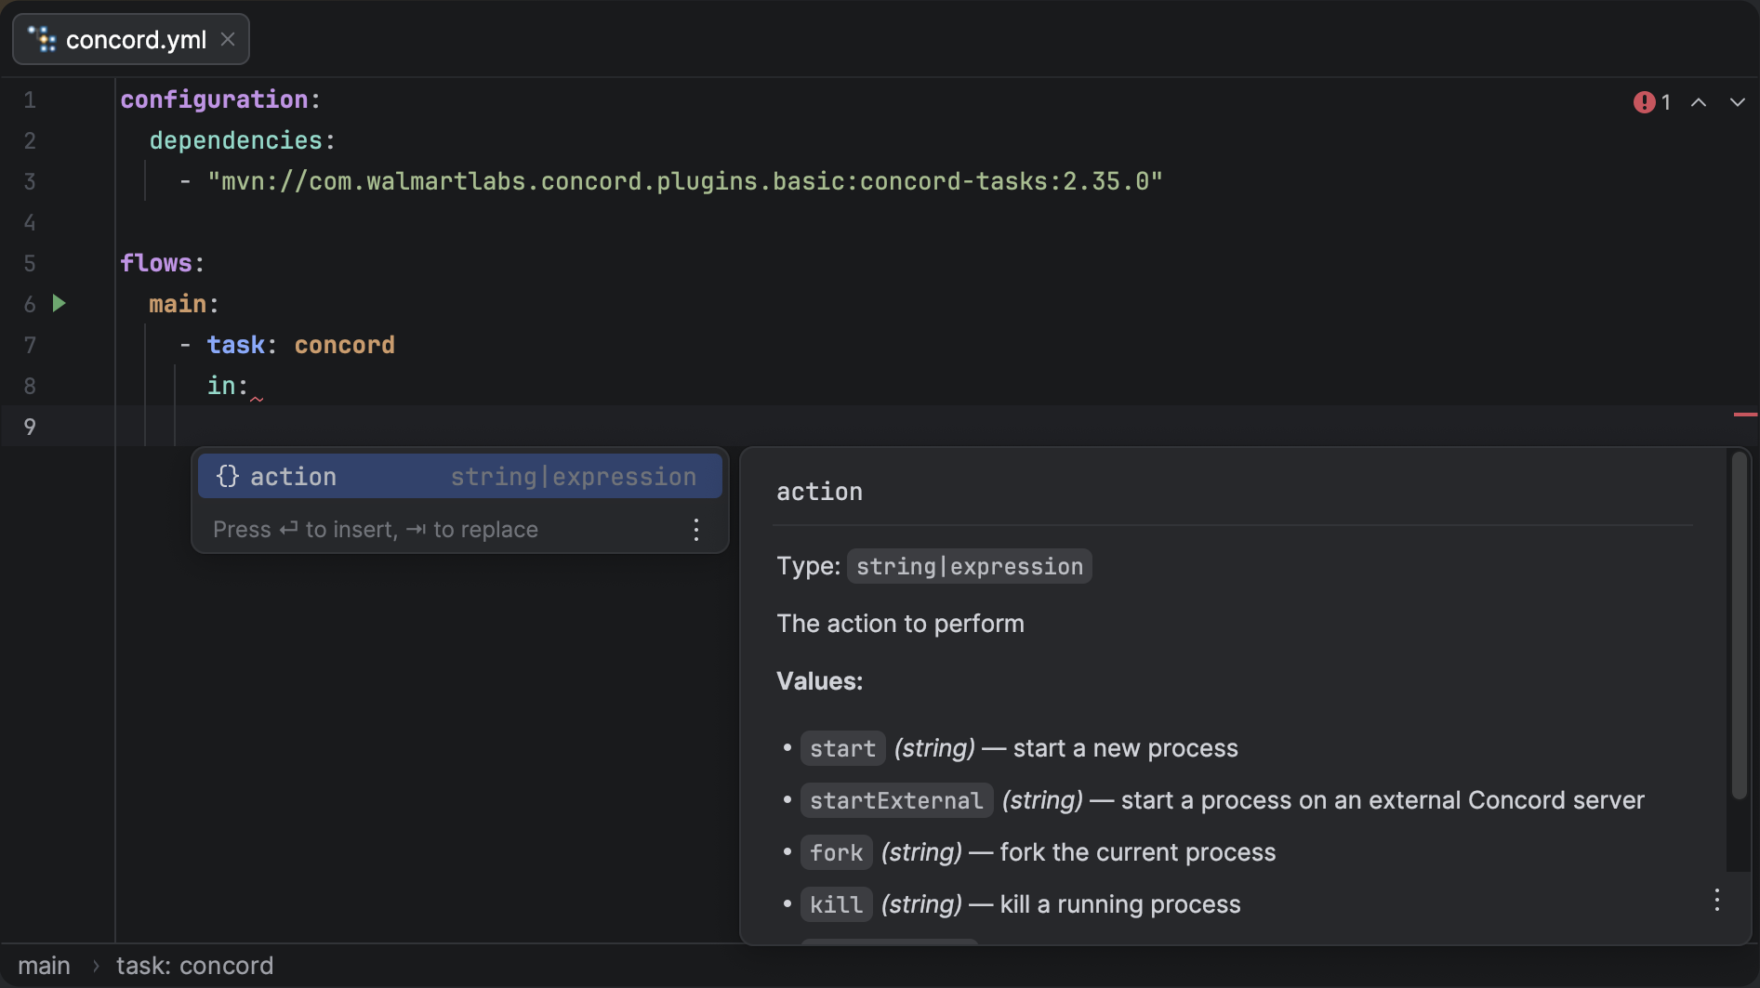Open completion popup more options menu
1760x988 pixels.
[696, 530]
